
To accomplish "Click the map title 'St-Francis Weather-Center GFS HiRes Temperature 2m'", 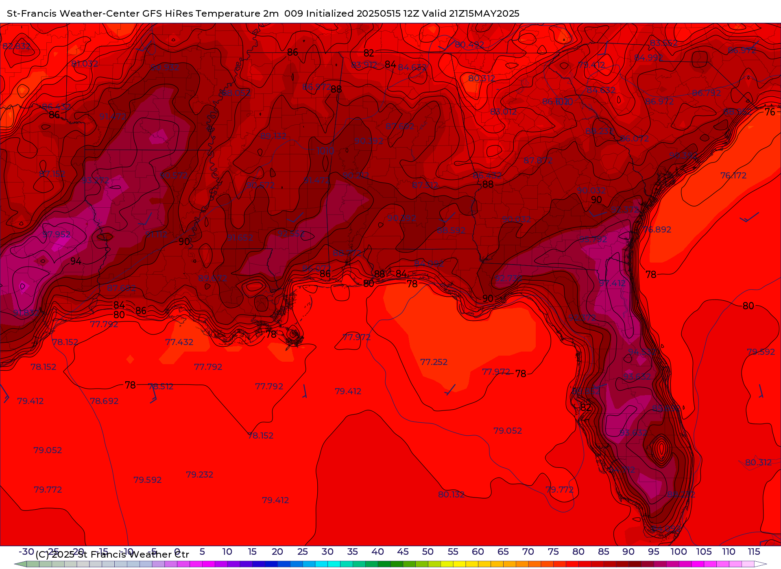I will 143,13.
